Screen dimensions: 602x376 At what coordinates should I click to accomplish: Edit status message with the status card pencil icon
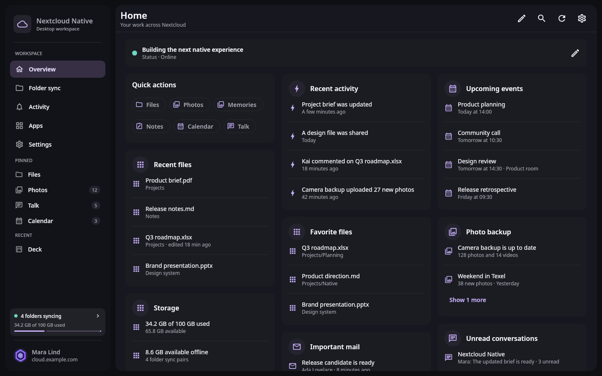(x=575, y=53)
